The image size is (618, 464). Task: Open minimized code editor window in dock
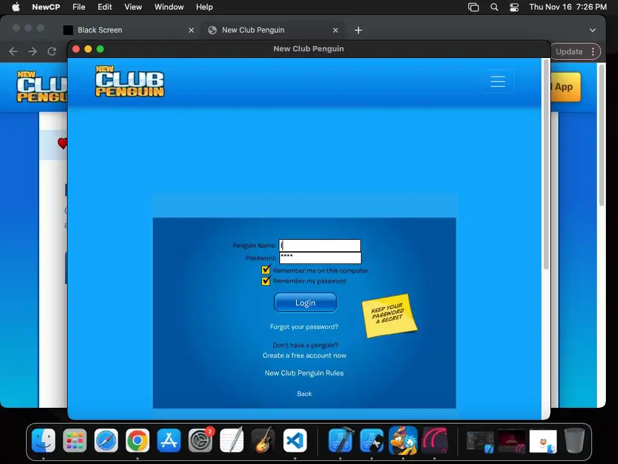coord(480,442)
